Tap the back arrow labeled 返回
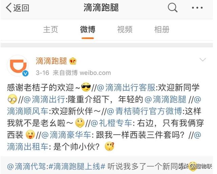The width and height of the screenshot is (217, 174). [x=18, y=8]
